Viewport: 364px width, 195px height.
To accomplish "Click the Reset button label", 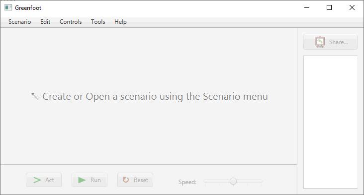I will [141, 180].
